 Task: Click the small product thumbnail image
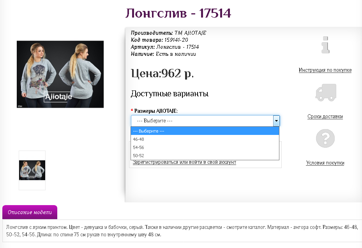[32, 170]
